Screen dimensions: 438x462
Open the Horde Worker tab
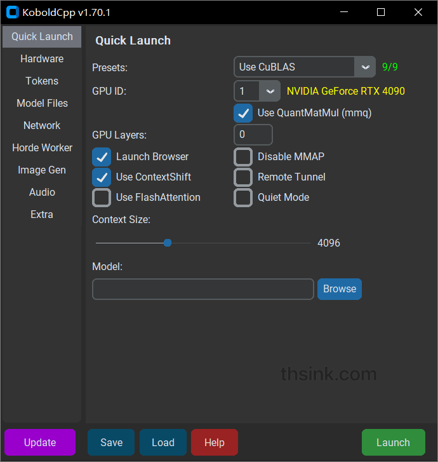click(42, 148)
